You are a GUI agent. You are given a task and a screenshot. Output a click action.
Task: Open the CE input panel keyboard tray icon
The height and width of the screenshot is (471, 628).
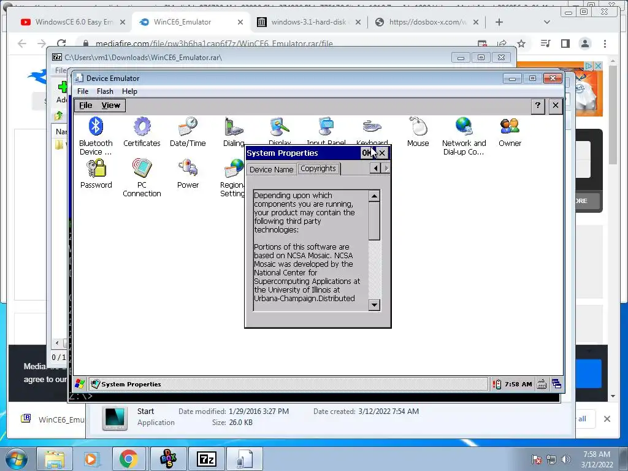coord(542,384)
